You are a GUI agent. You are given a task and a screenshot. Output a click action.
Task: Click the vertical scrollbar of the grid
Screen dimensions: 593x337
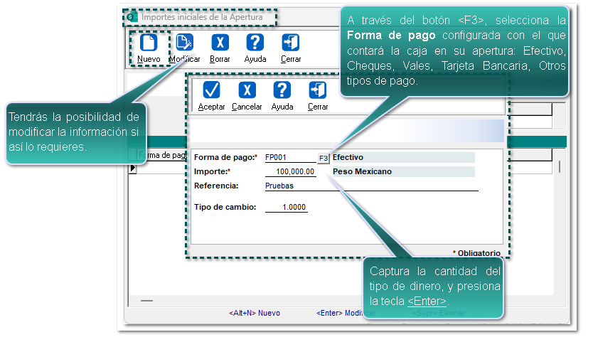click(560, 166)
